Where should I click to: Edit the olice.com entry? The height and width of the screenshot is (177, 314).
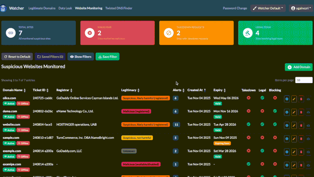coord(294,99)
